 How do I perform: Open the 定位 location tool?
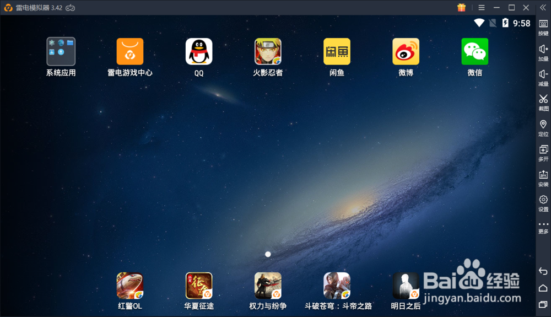[543, 128]
